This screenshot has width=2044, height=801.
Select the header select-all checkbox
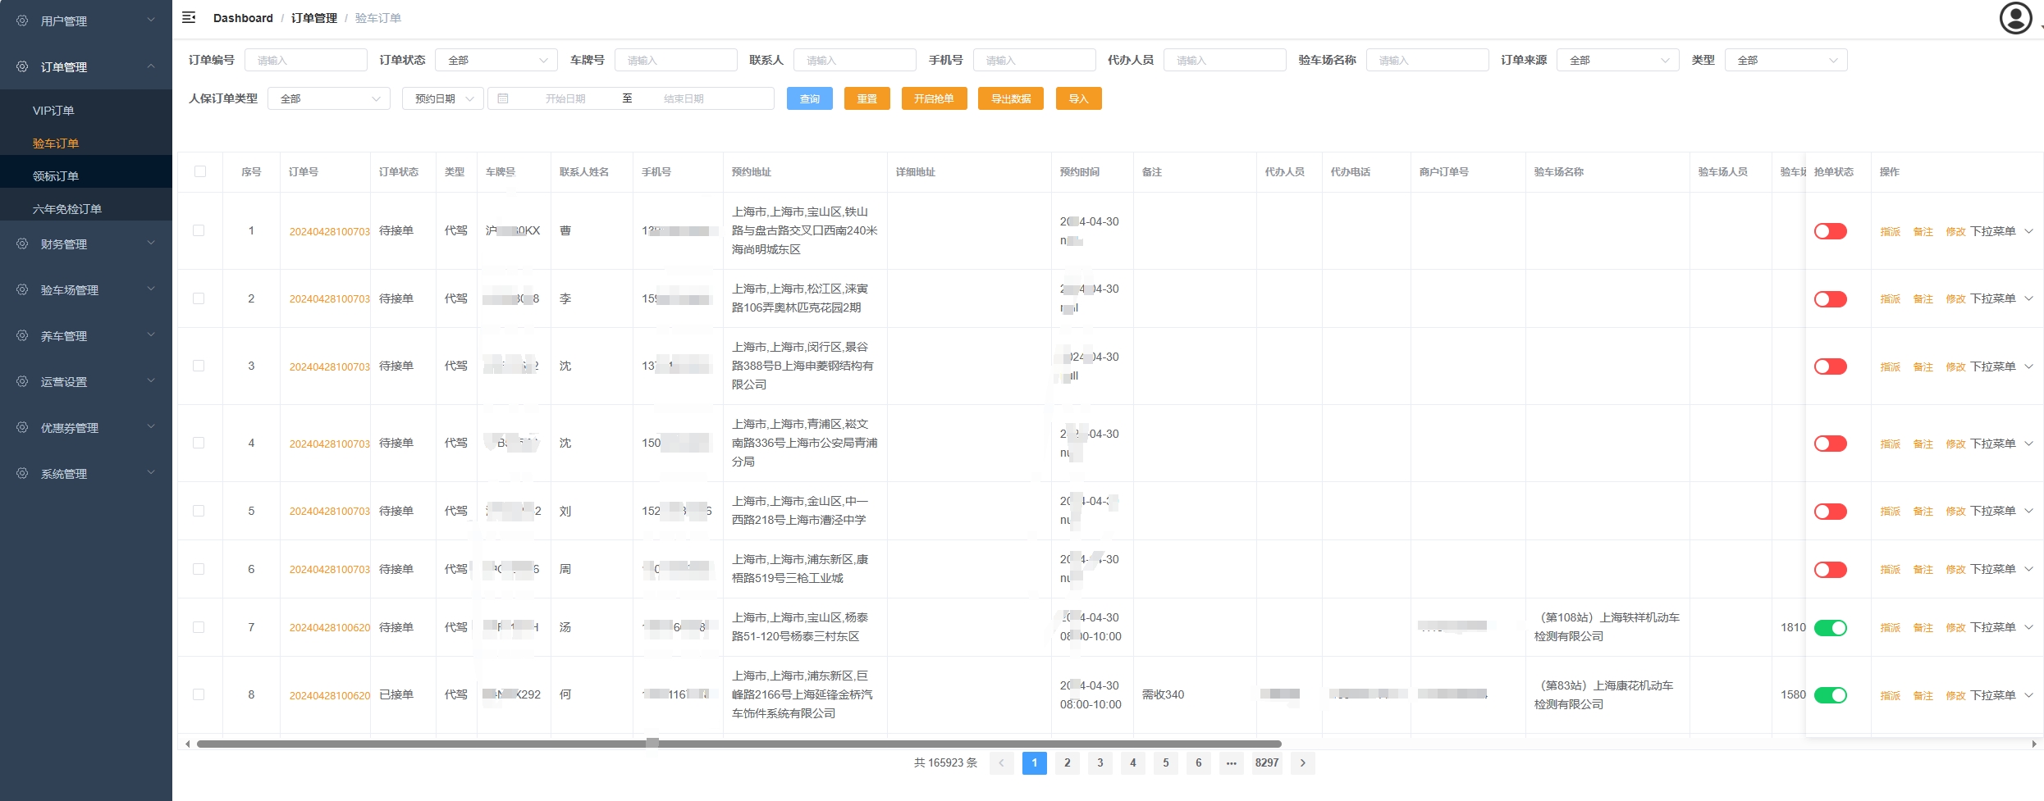click(x=200, y=171)
